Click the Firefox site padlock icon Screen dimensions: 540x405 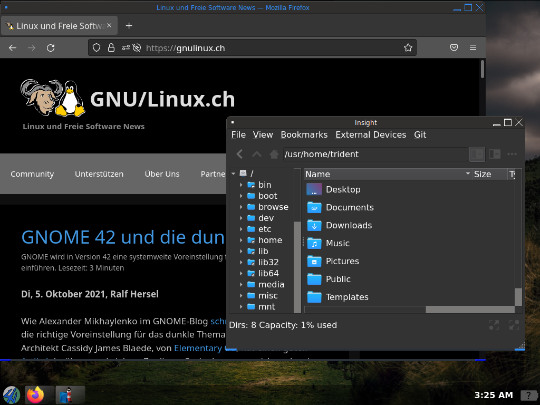(111, 47)
